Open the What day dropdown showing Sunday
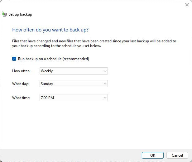 point(74,84)
